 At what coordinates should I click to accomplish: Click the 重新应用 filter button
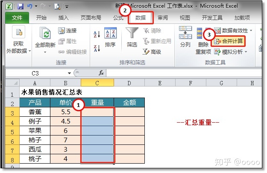tap(157, 41)
